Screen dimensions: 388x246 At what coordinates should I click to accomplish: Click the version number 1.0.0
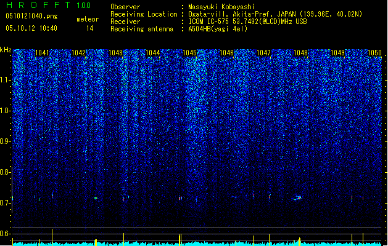(x=84, y=6)
